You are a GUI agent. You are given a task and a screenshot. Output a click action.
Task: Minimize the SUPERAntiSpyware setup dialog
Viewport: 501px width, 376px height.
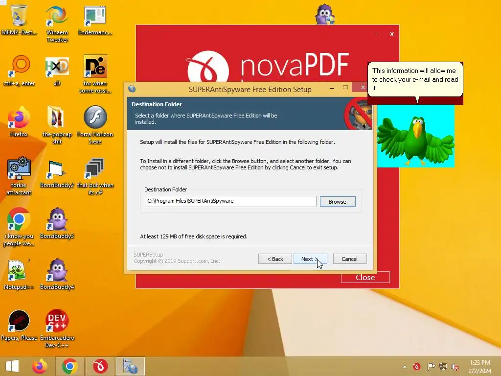[332, 88]
